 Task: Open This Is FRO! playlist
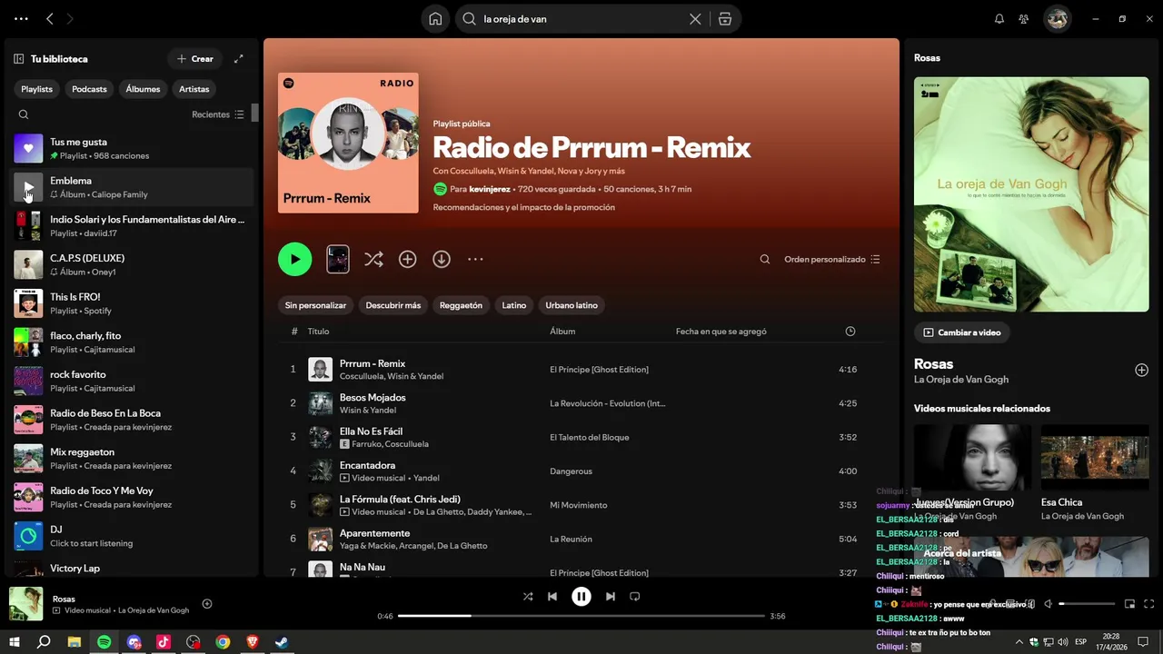132,303
